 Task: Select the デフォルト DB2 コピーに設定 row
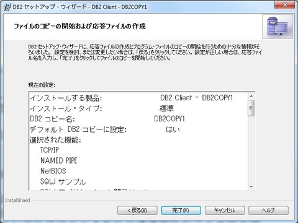(x=138, y=129)
